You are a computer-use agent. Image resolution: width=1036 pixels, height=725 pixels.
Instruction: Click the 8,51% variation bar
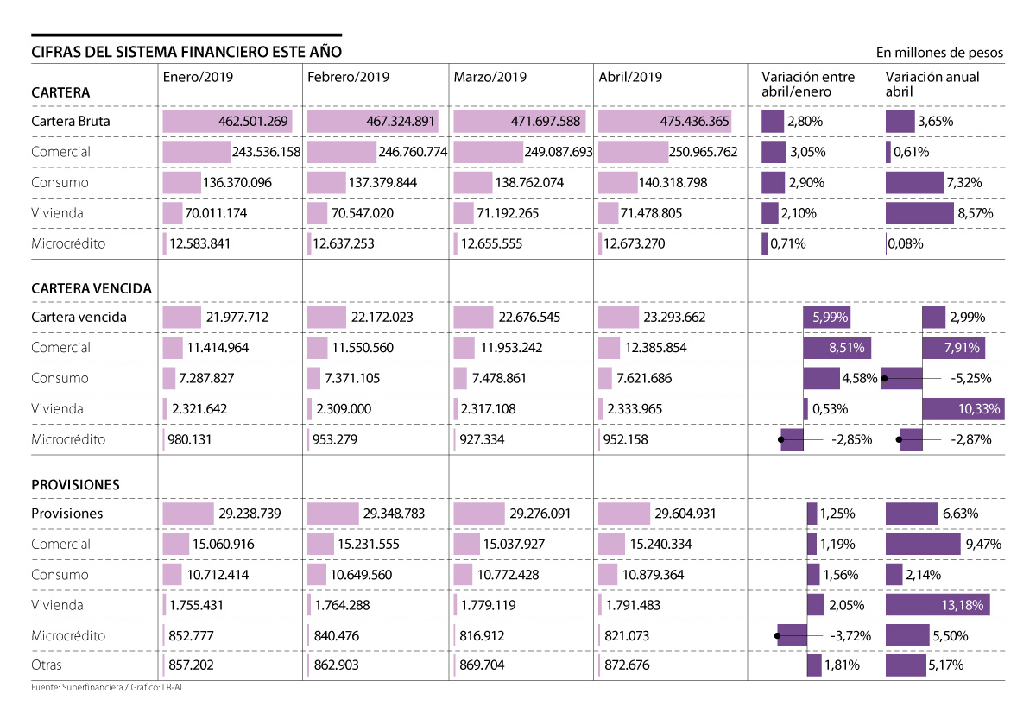837,348
